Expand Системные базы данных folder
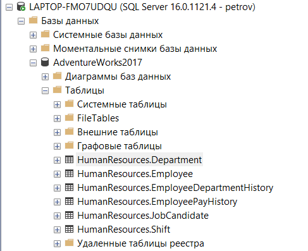This screenshot has height=251, width=308. pyautogui.click(x=33, y=35)
